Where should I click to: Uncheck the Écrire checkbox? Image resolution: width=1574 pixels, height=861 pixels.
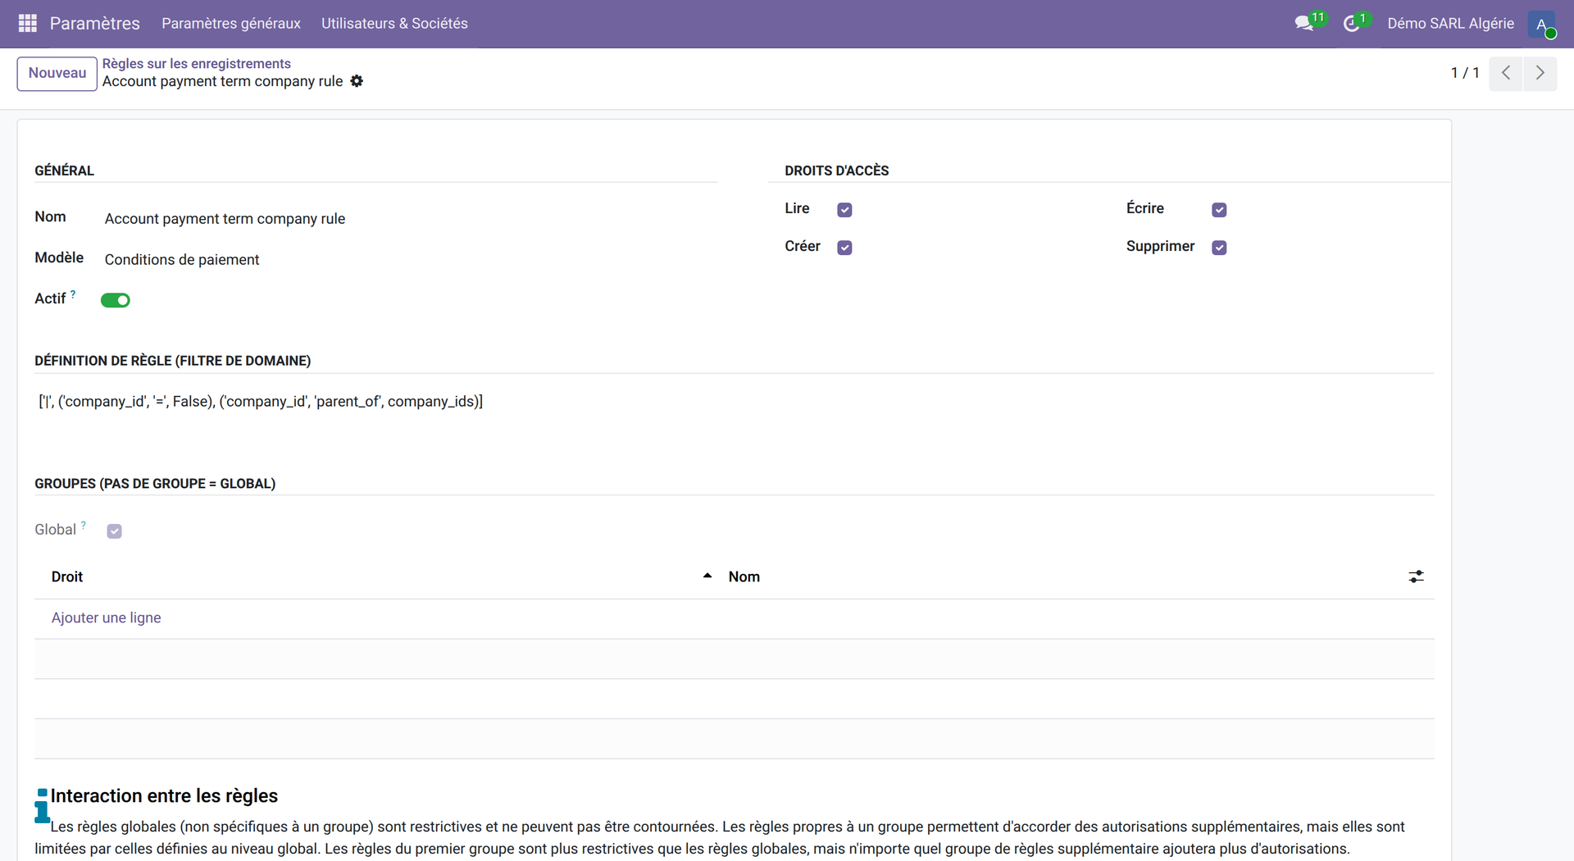(1219, 210)
